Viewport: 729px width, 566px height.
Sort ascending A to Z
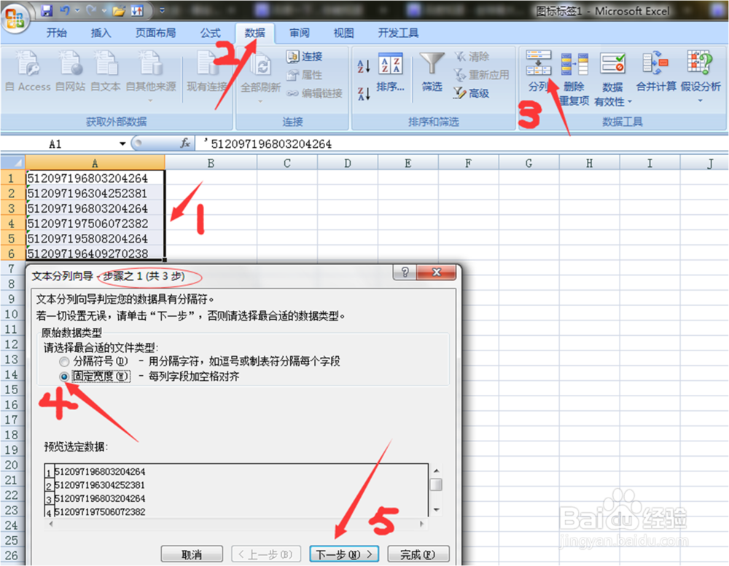364,66
